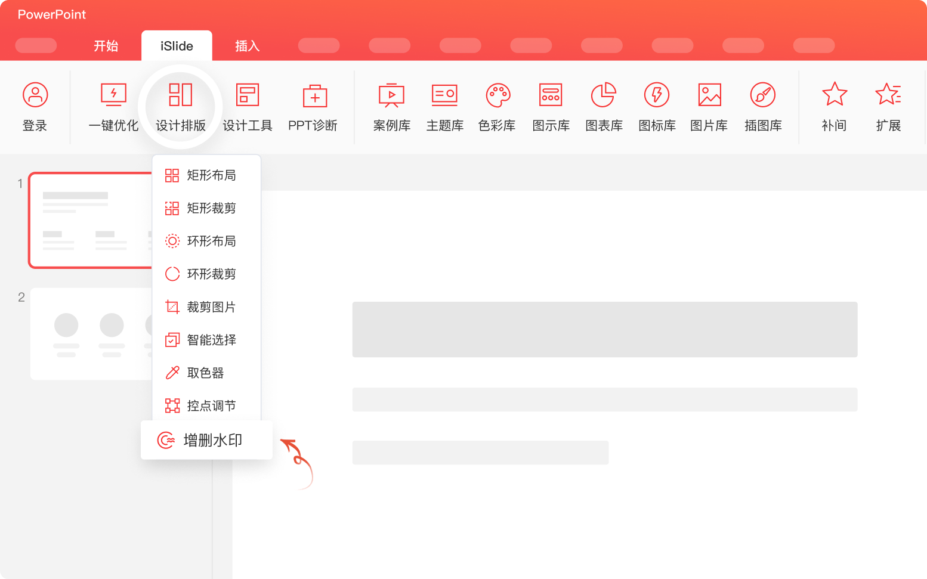The image size is (927, 579).
Task: Choose 环形裁剪 in the layout menu
Action: click(206, 274)
